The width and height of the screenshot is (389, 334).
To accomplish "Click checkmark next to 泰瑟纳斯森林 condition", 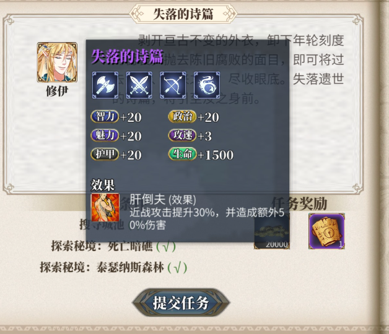I will coord(177,268).
